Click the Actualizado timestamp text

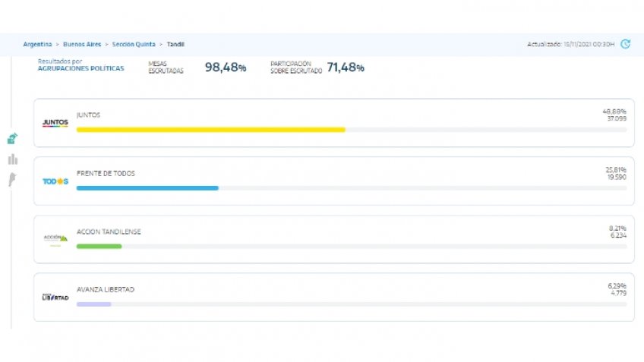pyautogui.click(x=571, y=44)
